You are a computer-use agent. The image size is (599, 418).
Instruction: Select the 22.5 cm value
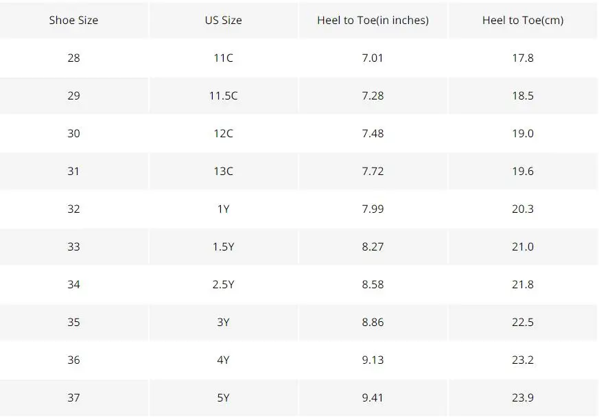coord(523,322)
